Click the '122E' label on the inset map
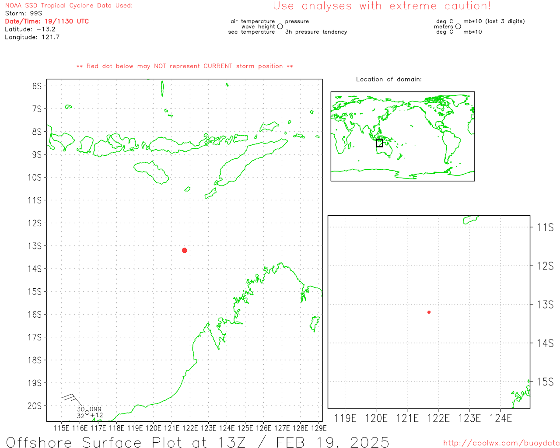Viewport: 560px width, 448px height. coord(438,418)
